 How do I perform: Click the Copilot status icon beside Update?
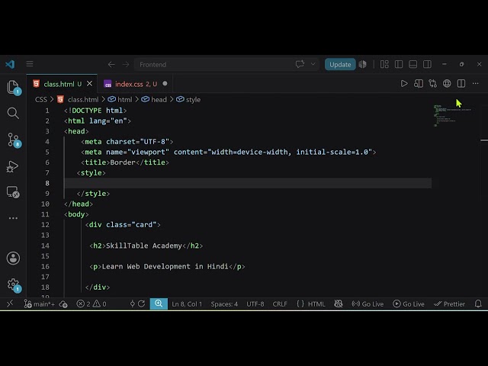coord(363,64)
